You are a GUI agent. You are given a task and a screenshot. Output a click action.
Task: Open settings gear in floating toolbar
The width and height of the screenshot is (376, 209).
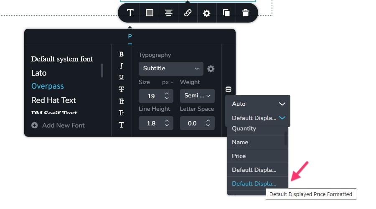pyautogui.click(x=207, y=13)
